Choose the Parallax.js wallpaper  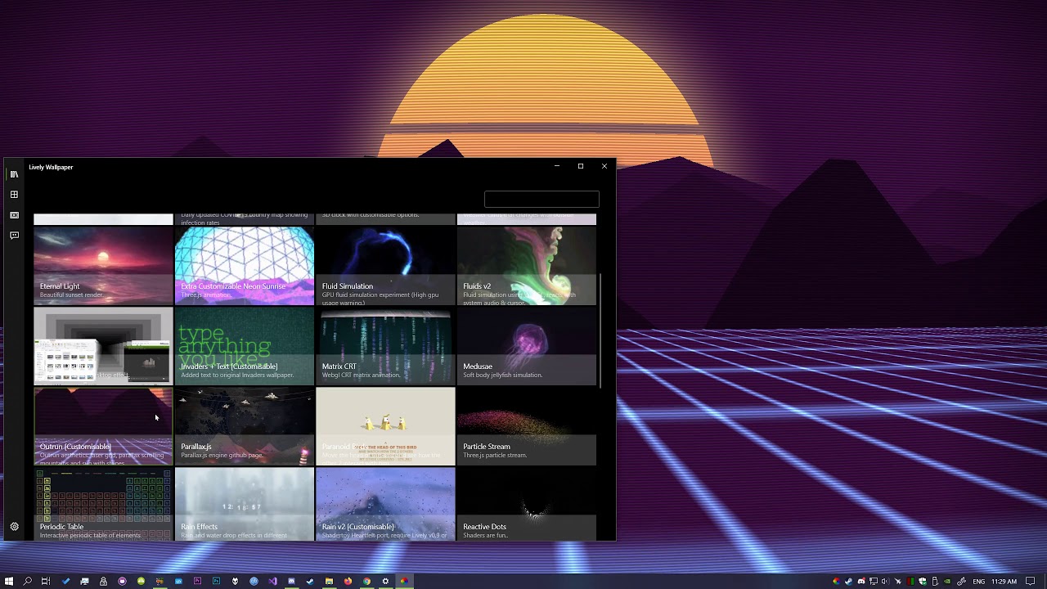[x=244, y=425]
